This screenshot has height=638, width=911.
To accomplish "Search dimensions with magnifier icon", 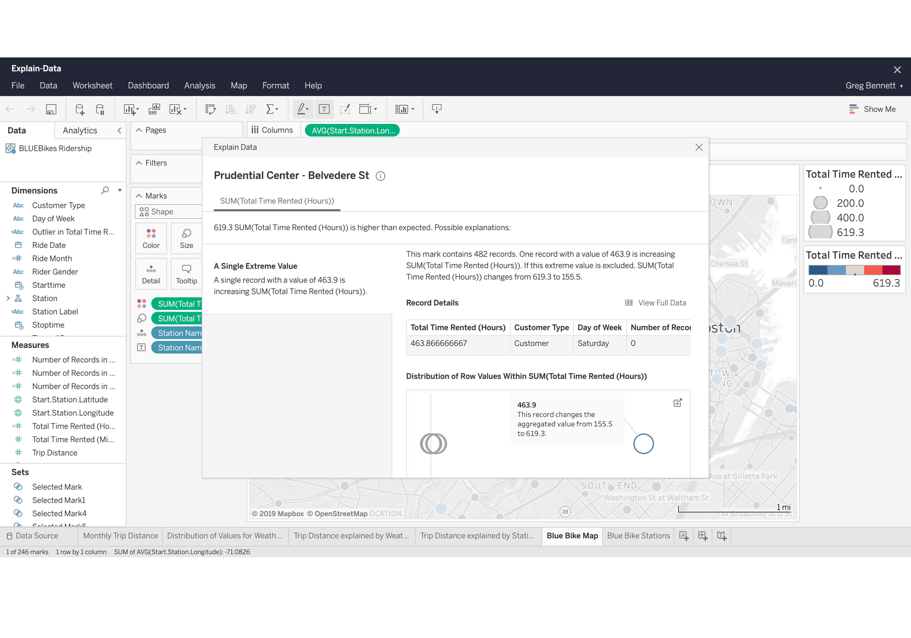I will click(105, 190).
